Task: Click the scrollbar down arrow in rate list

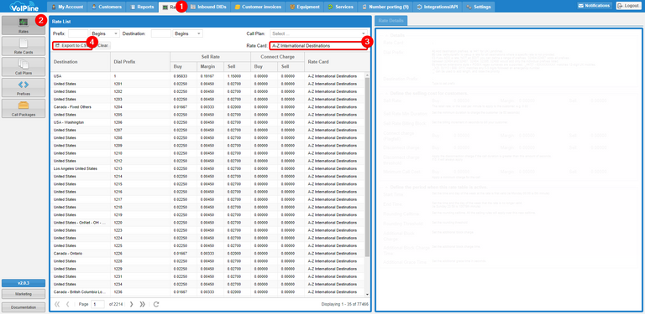Action: coord(367,294)
